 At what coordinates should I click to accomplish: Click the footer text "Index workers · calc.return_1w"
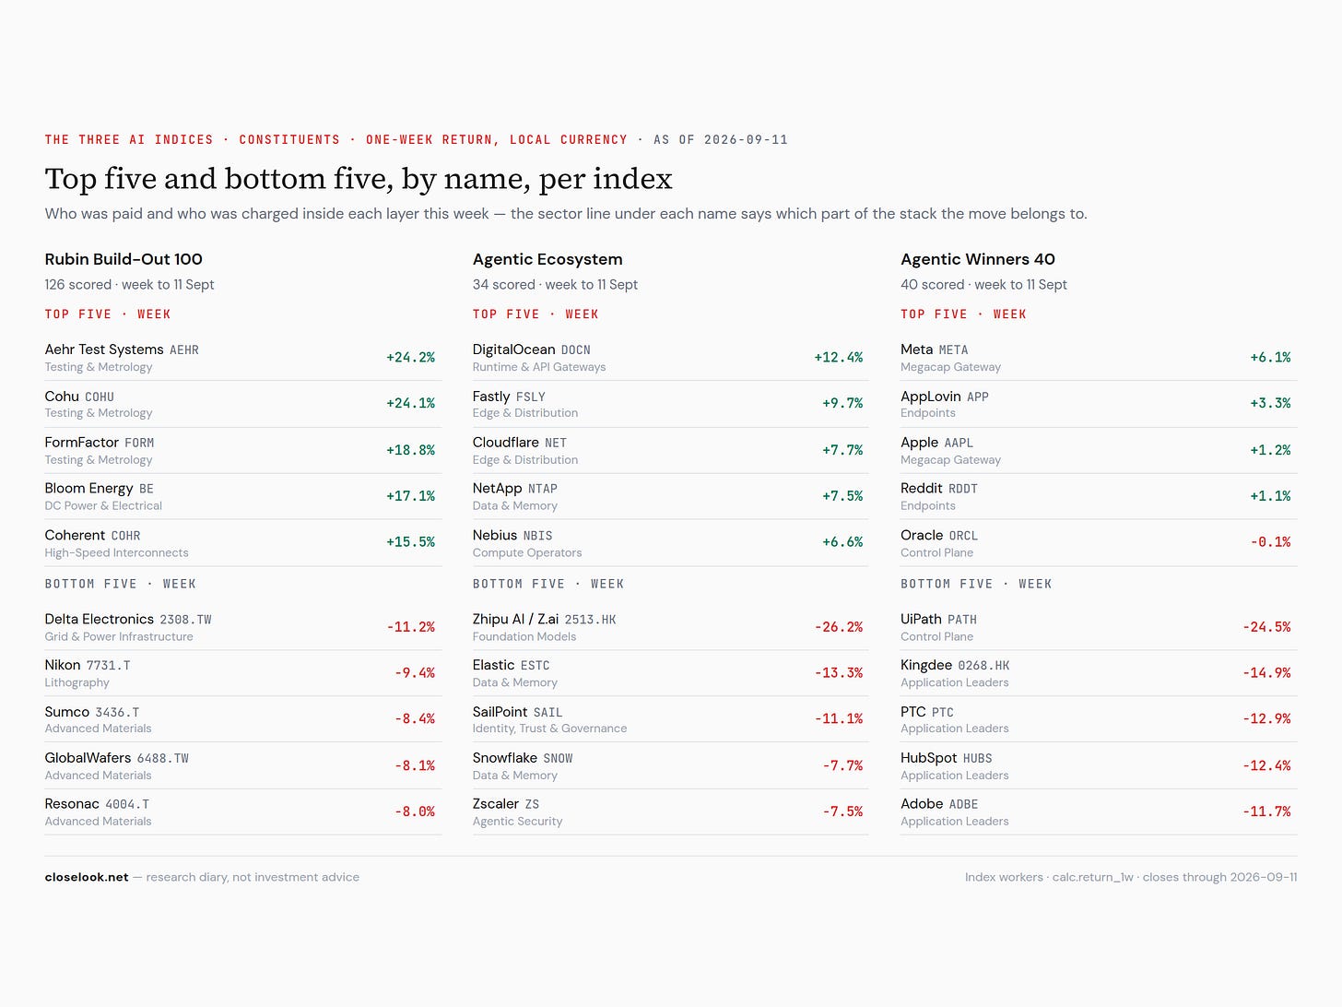click(1049, 877)
